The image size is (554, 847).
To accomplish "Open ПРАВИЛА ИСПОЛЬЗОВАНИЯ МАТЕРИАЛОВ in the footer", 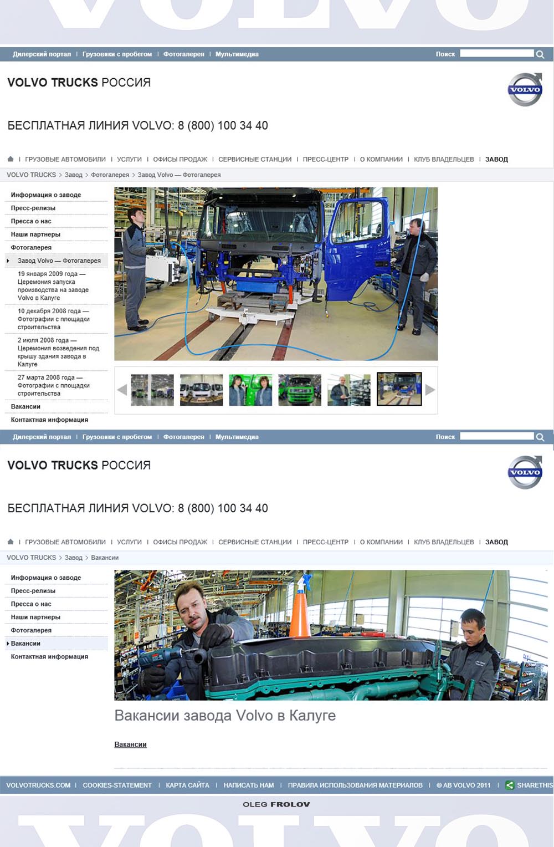I will pyautogui.click(x=355, y=785).
